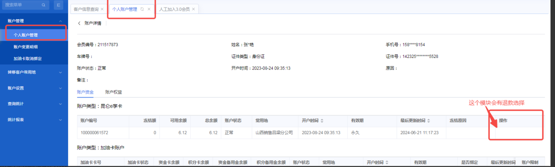Click the search magnifier icon in menu search

44,5
